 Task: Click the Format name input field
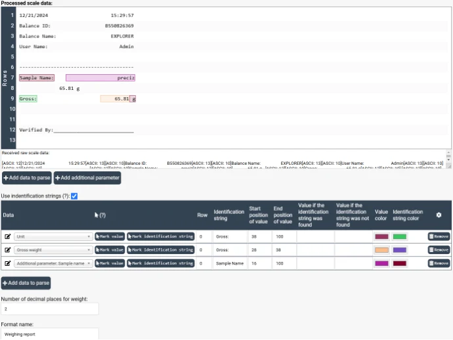[50, 334]
